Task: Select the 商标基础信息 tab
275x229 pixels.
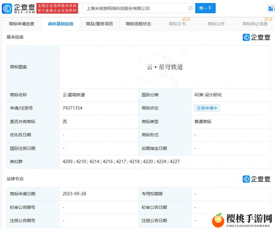Action: 61,24
